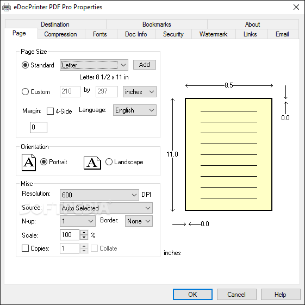Click the yellow page preview thumbnail
The width and height of the screenshot is (305, 305).
click(228, 154)
